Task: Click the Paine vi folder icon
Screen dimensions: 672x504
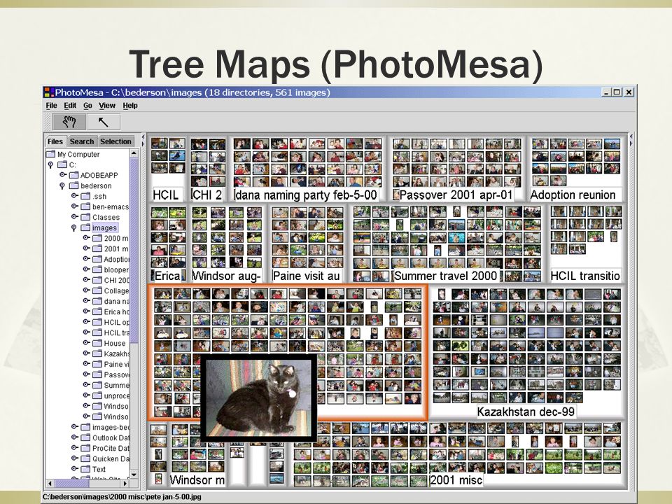Action: pos(97,364)
